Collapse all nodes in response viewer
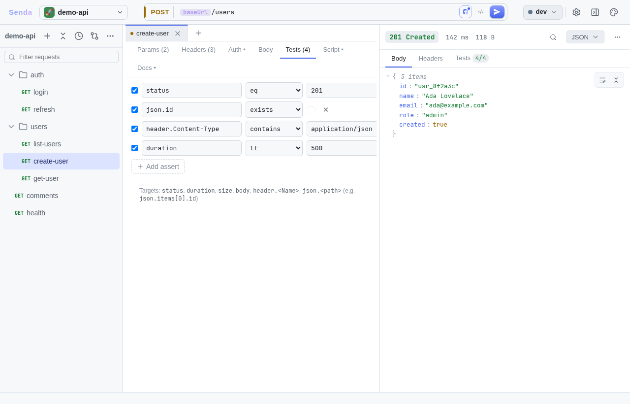This screenshot has height=404, width=630. (x=616, y=80)
